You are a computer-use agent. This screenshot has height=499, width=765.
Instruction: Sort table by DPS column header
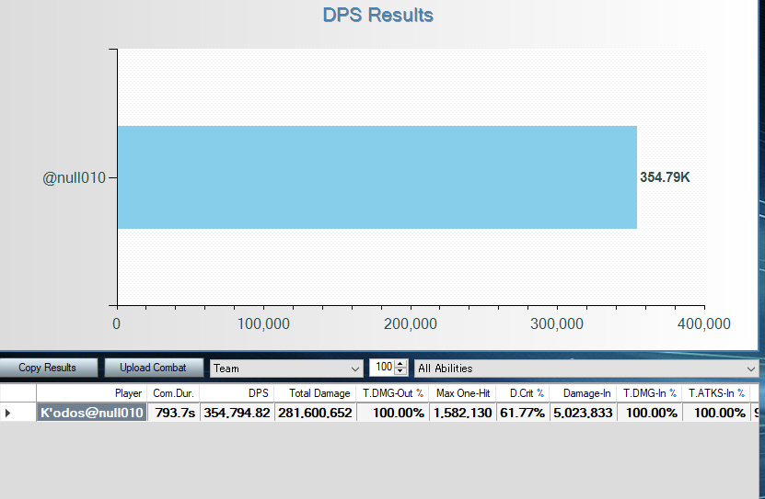237,393
